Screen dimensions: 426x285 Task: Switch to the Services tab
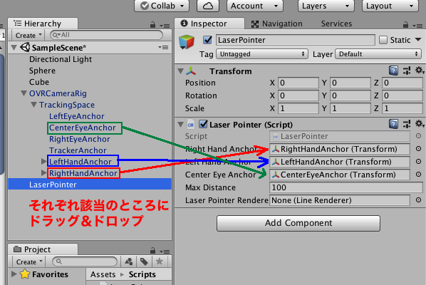336,24
